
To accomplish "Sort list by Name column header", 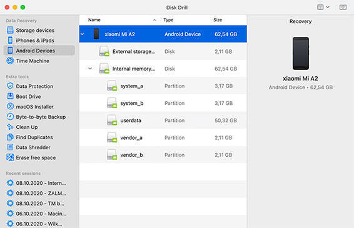I will click(122, 20).
